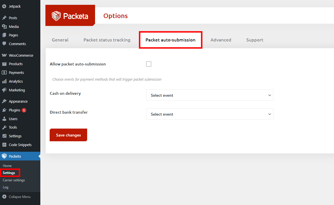Click the Packeta menu label
The width and height of the screenshot is (334, 205).
15,156
